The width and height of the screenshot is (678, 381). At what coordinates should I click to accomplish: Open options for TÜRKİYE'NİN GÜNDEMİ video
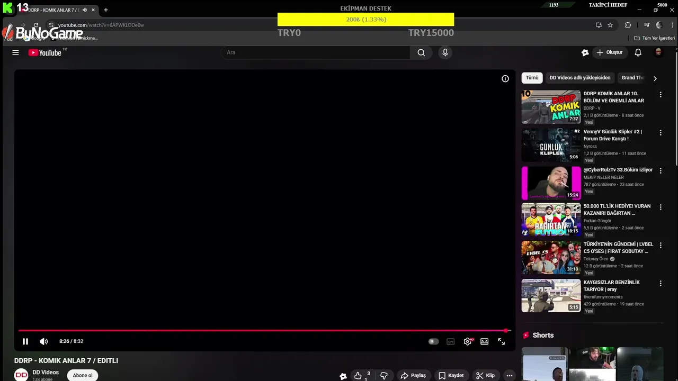coord(660,246)
